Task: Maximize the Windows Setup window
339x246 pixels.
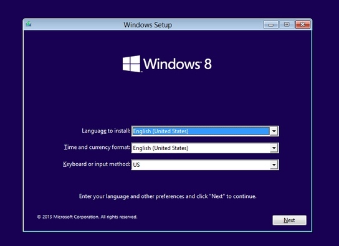Action: coord(287,25)
